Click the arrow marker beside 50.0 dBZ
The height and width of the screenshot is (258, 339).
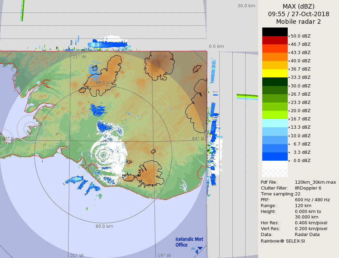point(289,36)
